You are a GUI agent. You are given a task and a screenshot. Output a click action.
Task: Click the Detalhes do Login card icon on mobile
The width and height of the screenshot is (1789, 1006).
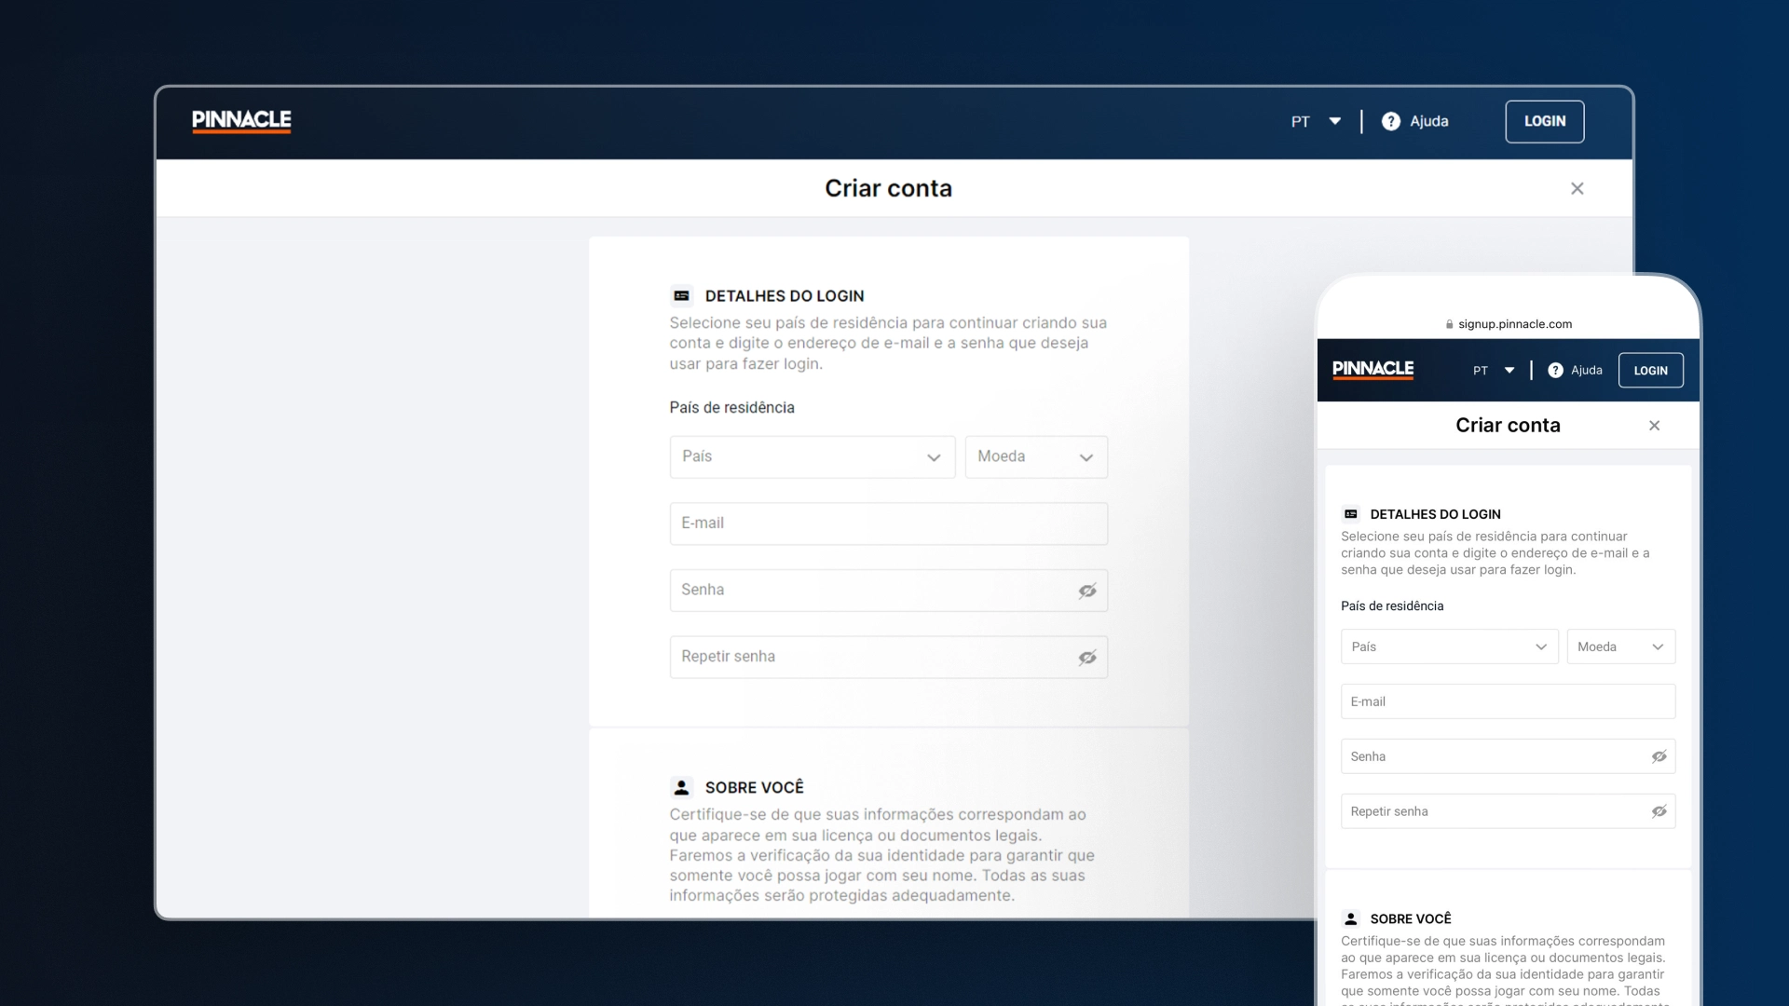coord(1350,514)
